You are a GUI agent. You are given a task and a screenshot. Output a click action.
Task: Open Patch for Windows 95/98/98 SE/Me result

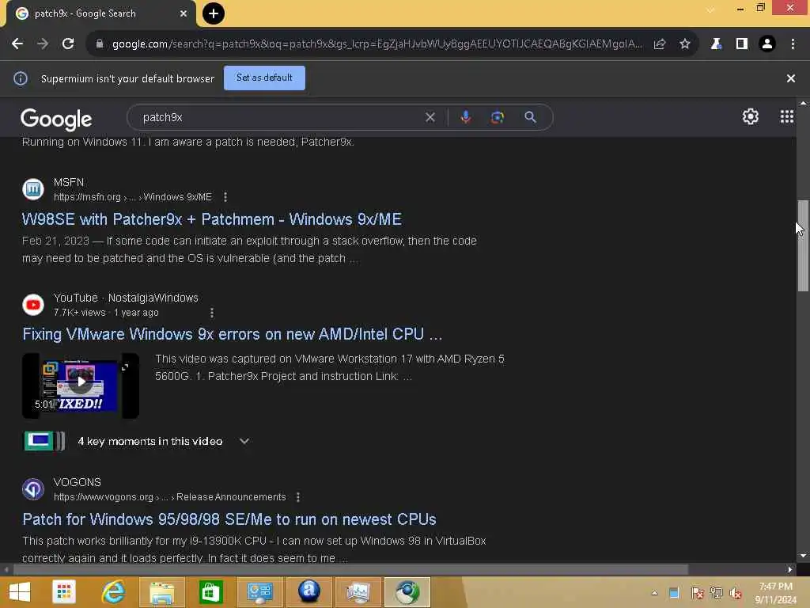[229, 519]
